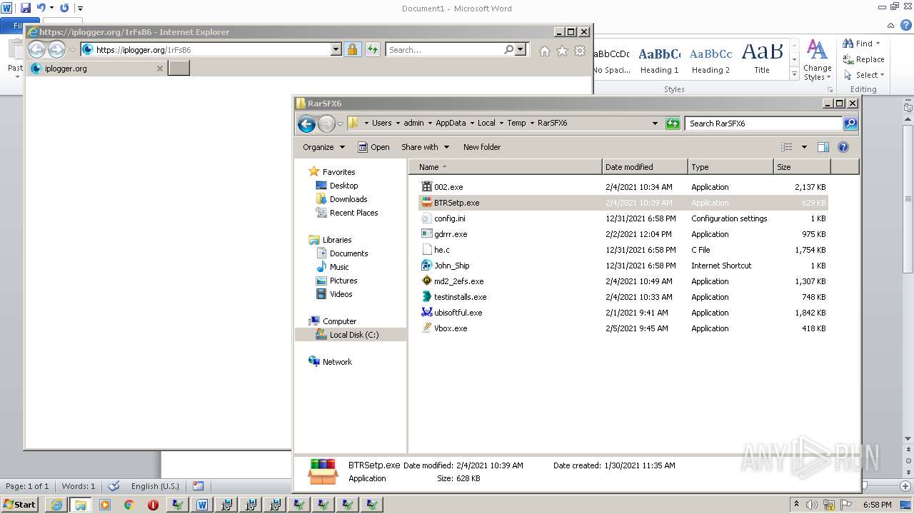Viewport: 914px width, 514px height.
Task: Open the views options dropdown arrow
Action: tap(804, 147)
